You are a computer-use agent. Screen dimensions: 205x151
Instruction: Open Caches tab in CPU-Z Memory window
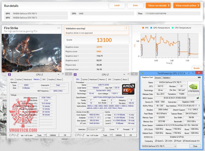pyautogui.click(x=19, y=79)
